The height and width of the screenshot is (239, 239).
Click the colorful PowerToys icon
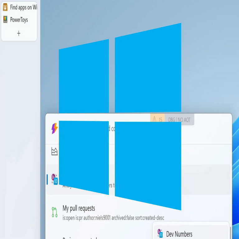(5, 20)
